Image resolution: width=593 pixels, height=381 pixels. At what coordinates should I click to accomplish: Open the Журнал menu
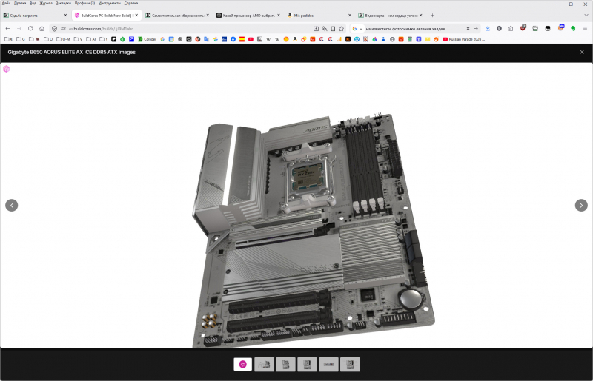pos(46,3)
